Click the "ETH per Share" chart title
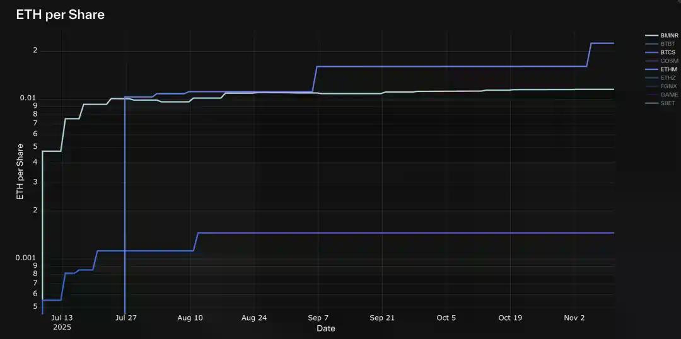Screen dimensions: 681x339 tap(60, 15)
